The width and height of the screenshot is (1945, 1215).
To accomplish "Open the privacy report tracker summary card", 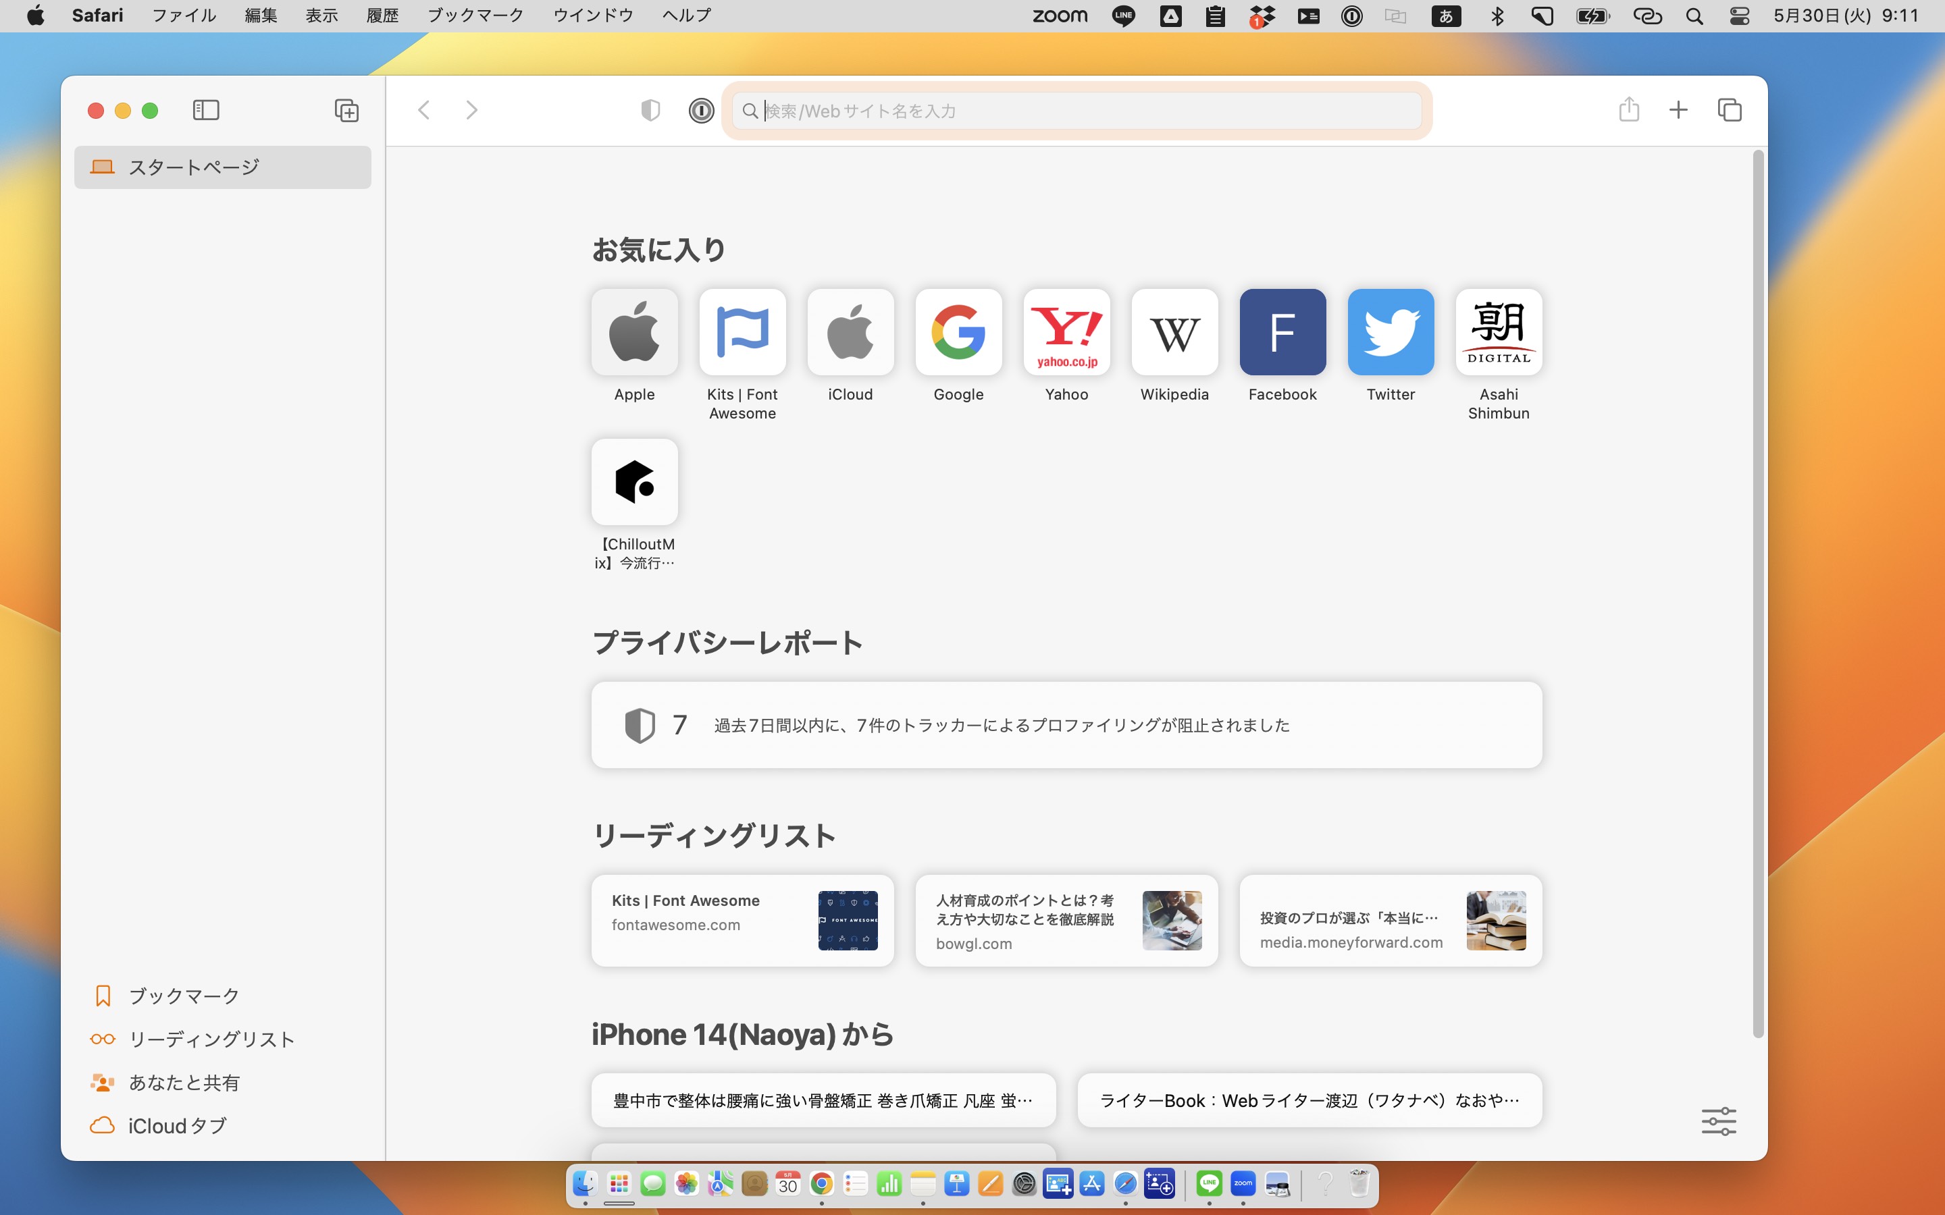I will (1066, 725).
